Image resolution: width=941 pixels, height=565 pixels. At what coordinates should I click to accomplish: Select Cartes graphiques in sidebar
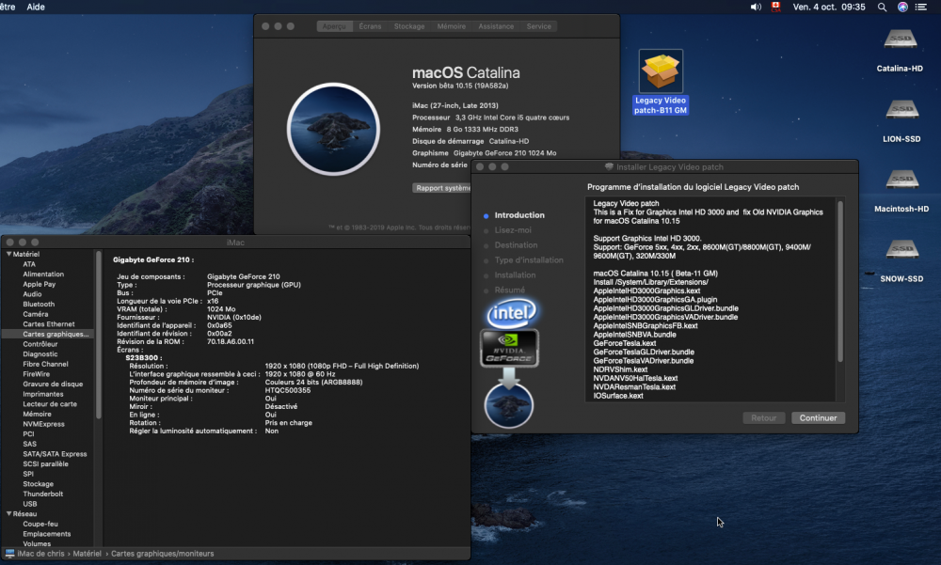[56, 334]
